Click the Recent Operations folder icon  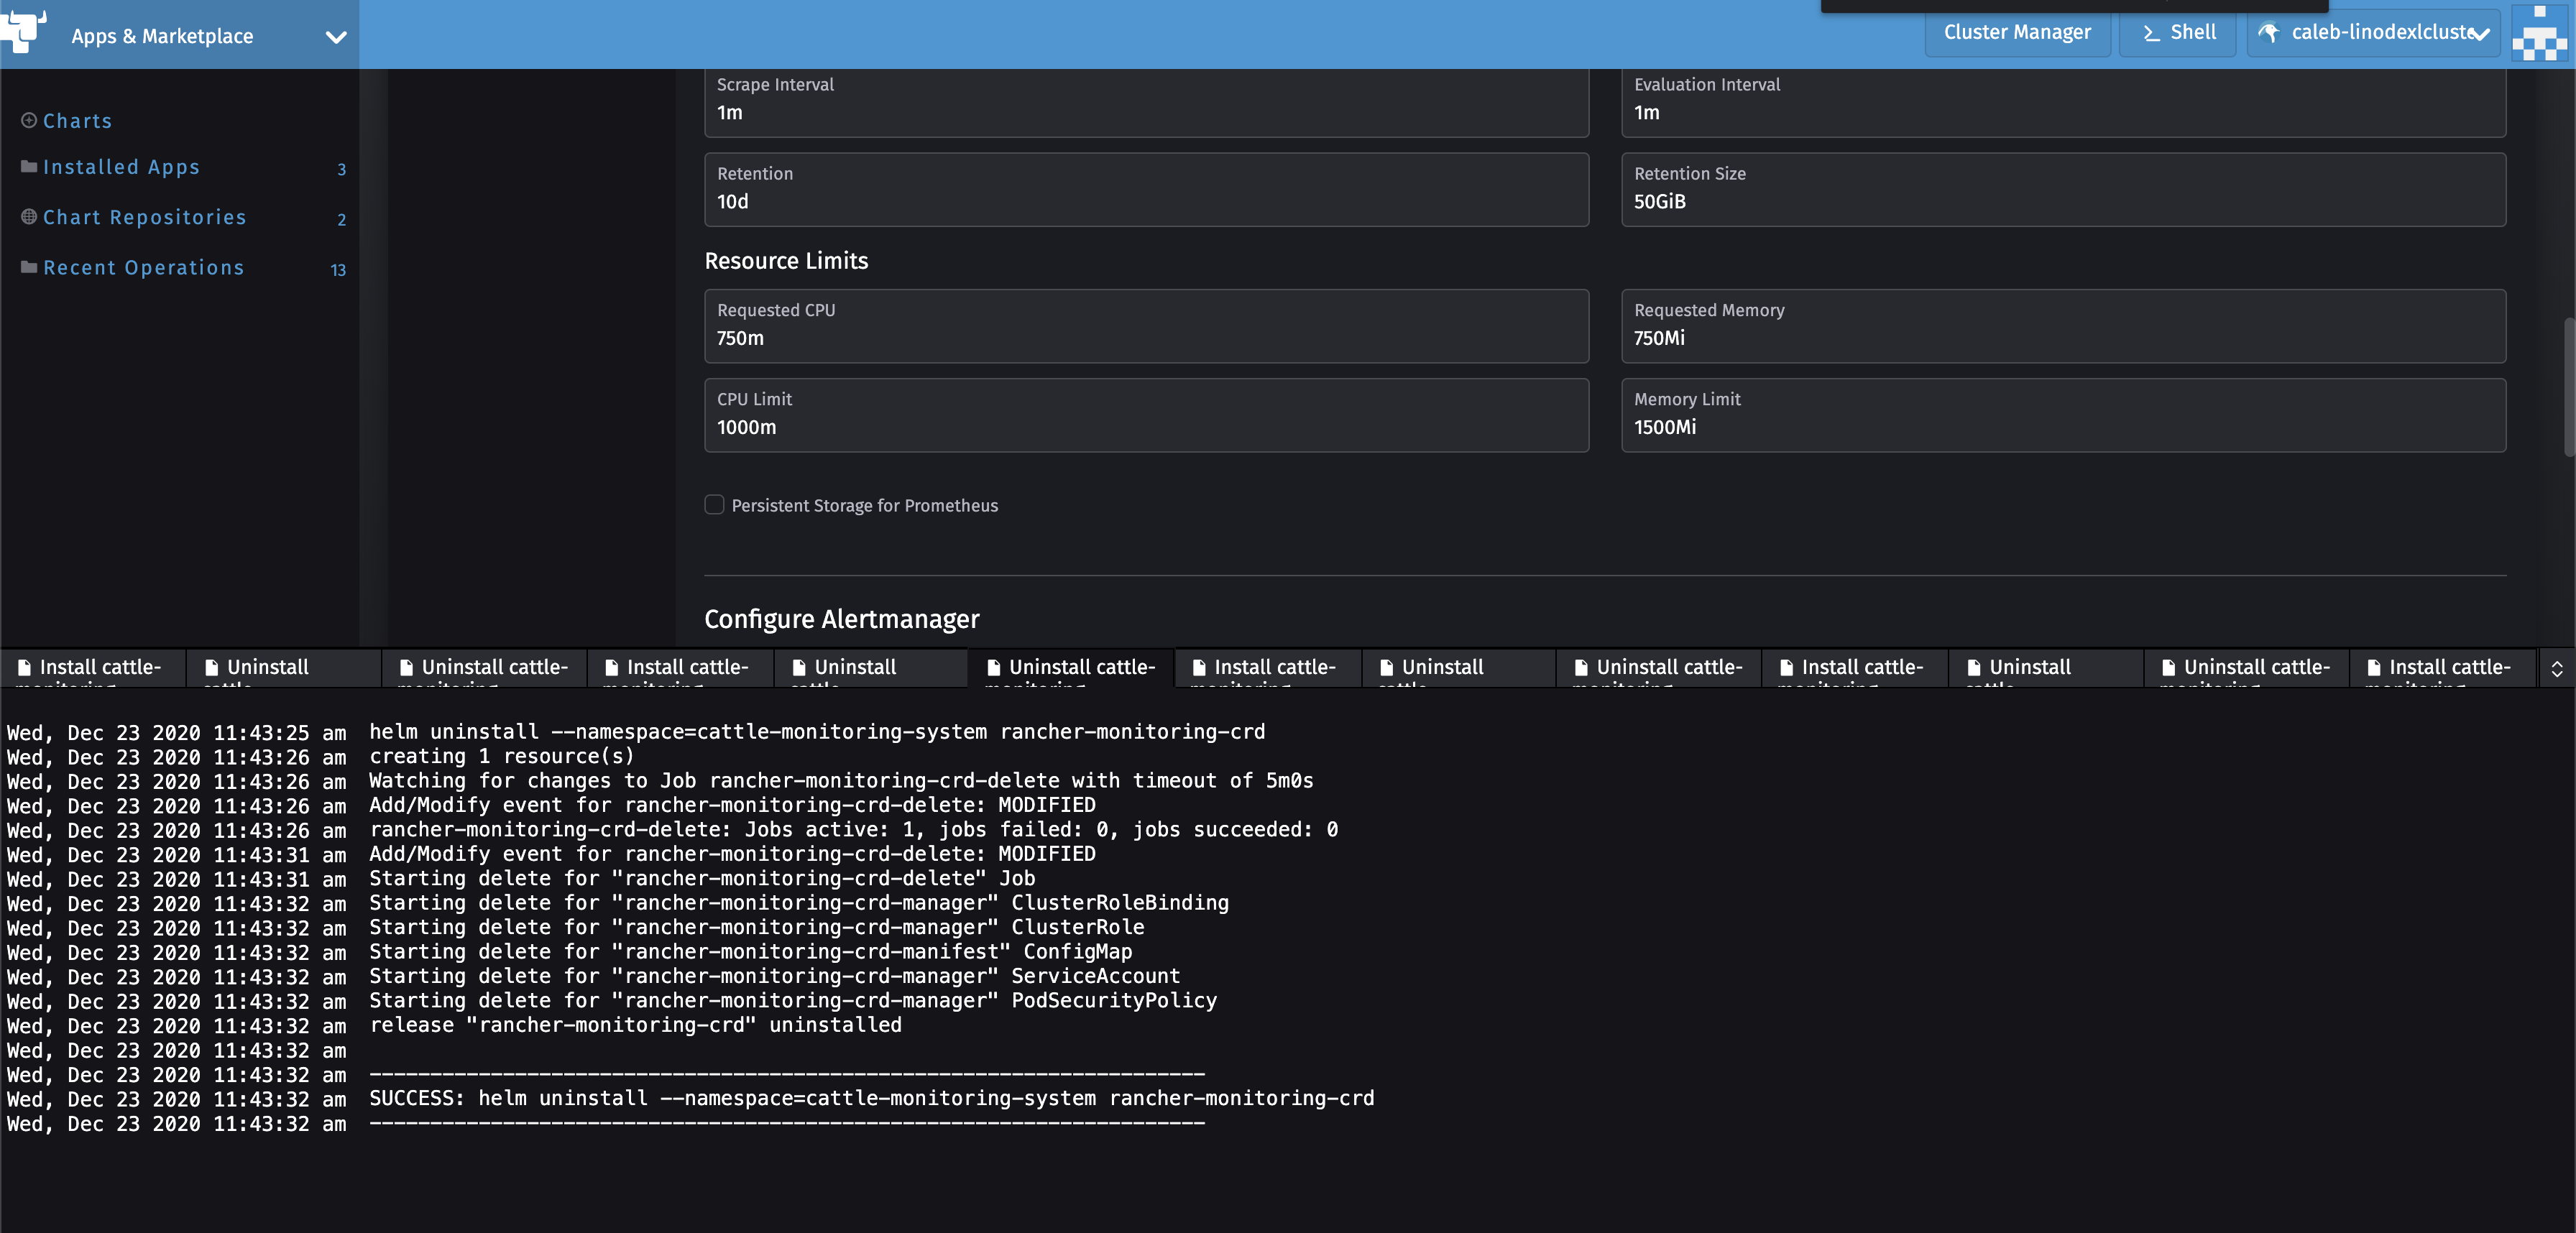[29, 267]
